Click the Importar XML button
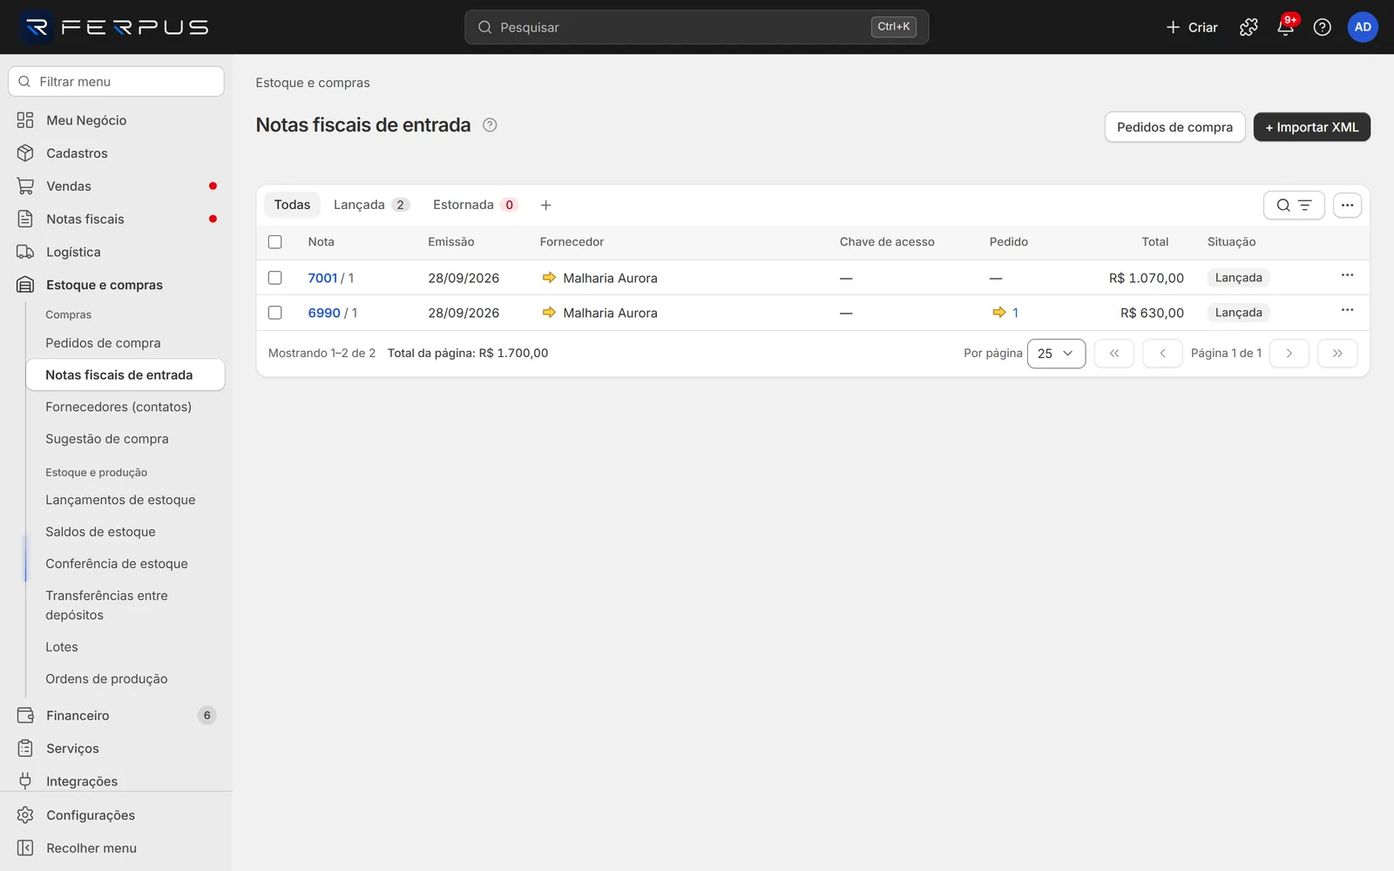Screen dimensions: 1394x871 coord(1311,127)
